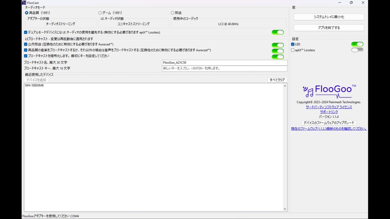Toggle the LED ON switch
This screenshot has height=219, width=390.
[x=357, y=44]
